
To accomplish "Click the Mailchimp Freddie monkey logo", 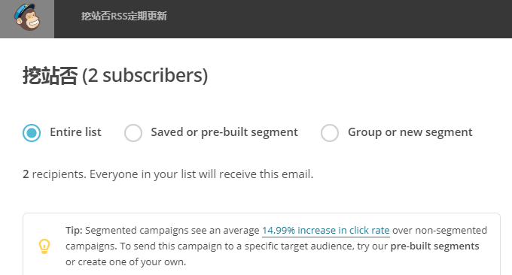I will 27,17.
